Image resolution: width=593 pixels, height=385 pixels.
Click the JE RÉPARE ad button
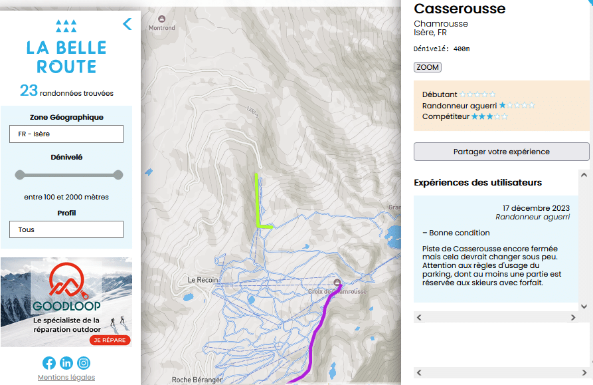pos(110,340)
